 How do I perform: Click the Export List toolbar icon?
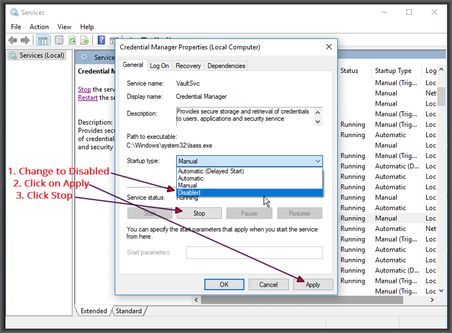coord(84,40)
